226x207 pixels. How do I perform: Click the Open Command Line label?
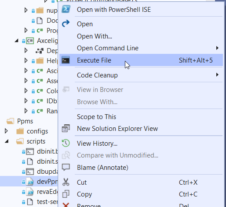tap(108, 48)
